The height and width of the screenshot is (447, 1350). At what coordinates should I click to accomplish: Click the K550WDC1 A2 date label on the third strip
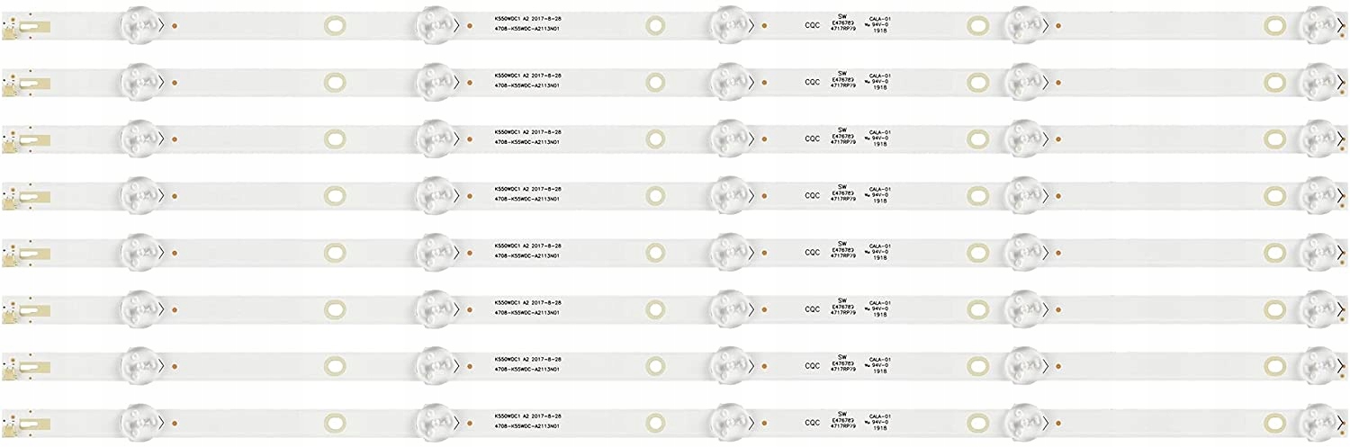coord(527,131)
